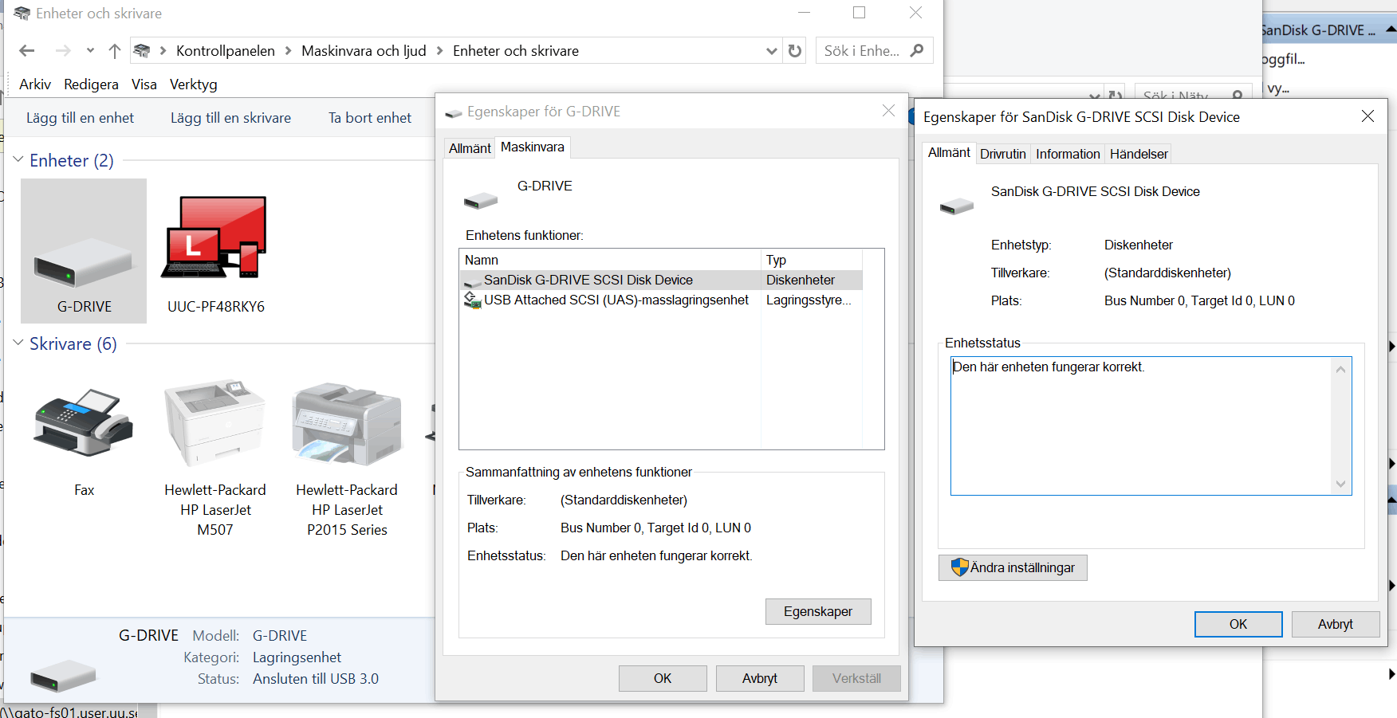Click the drive icon in G-DRIVE properties
Screen dimensions: 1397x718
click(480, 199)
